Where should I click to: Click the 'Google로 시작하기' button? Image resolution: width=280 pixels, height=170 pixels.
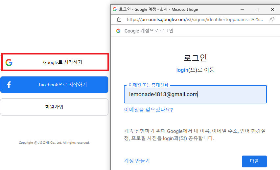point(55,62)
